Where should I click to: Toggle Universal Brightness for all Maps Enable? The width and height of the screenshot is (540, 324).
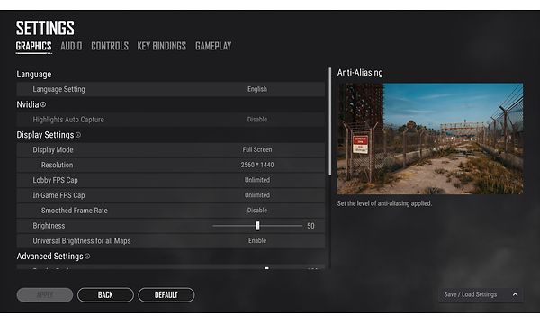point(257,240)
